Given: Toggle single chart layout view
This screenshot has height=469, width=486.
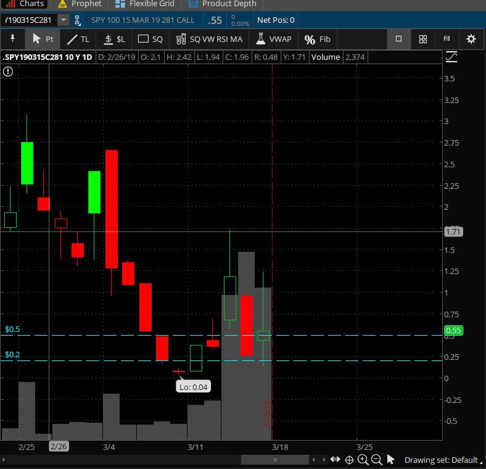Looking at the screenshot, I should click(x=398, y=39).
